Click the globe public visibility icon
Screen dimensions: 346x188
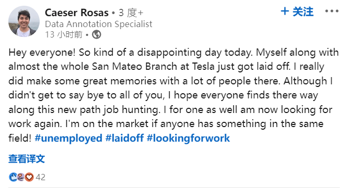pos(97,34)
